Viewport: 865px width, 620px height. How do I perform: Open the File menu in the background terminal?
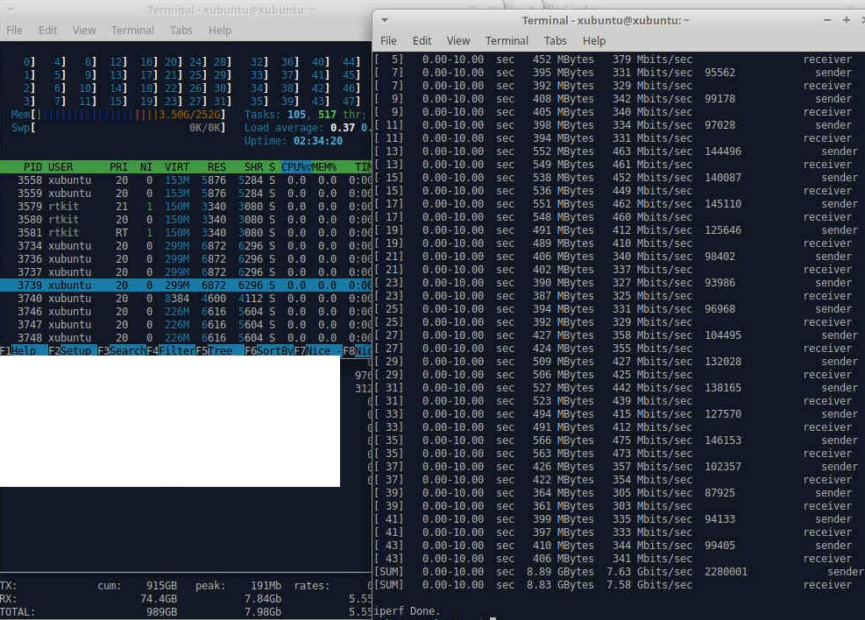pos(14,31)
